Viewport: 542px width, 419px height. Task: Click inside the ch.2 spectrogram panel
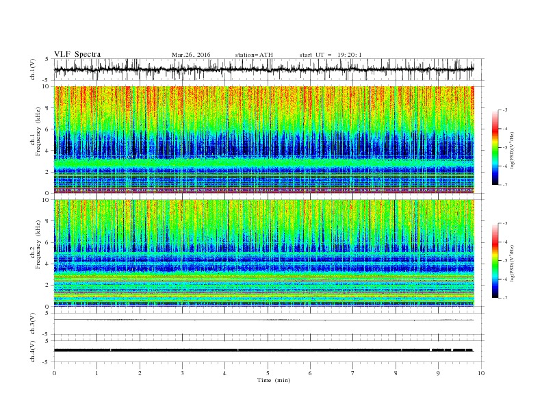pos(264,253)
